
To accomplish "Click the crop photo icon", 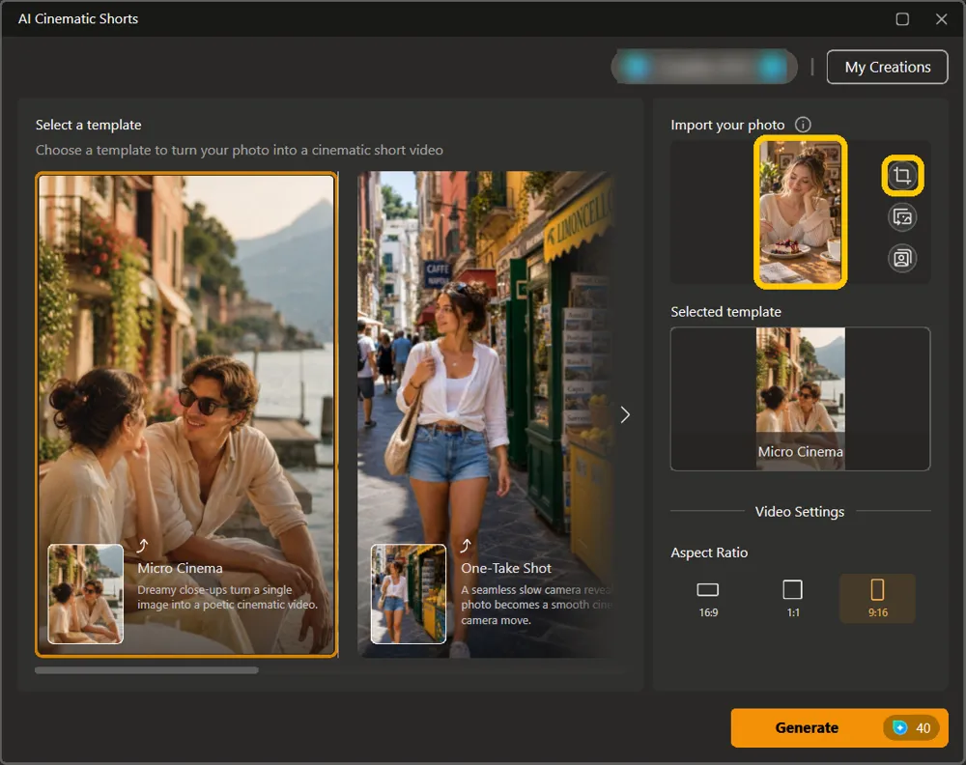I will (902, 176).
